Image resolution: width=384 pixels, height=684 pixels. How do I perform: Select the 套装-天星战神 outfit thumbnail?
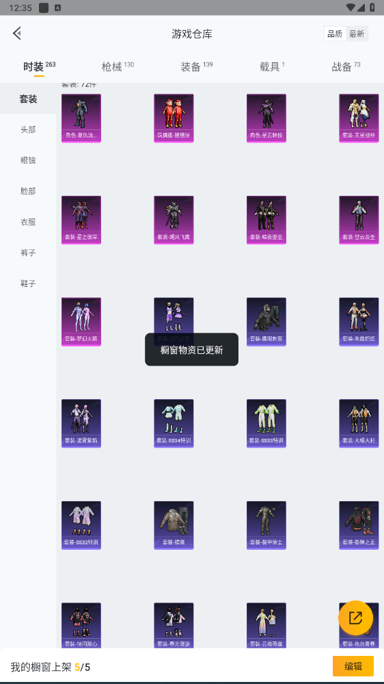click(359, 118)
